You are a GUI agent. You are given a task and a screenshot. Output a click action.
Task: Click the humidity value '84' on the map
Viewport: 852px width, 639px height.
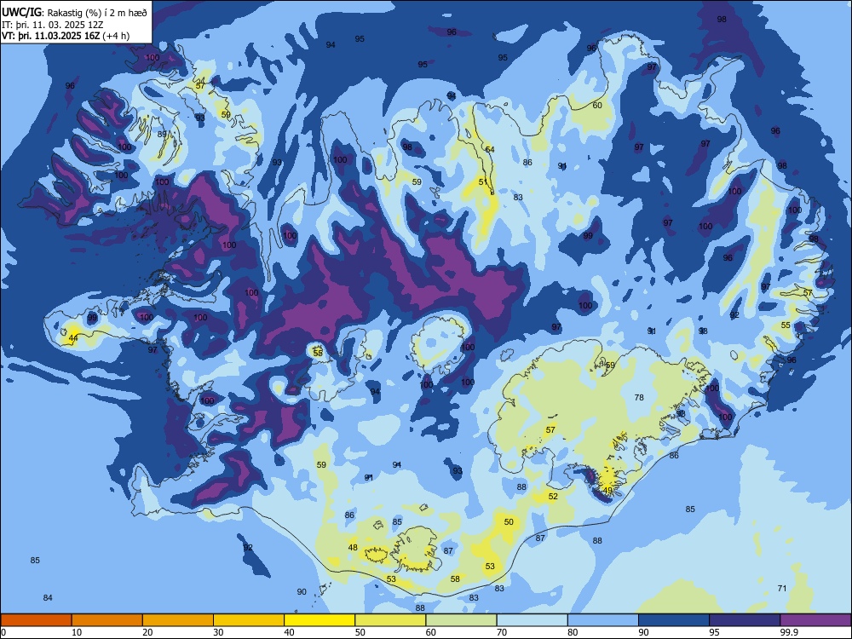click(48, 598)
